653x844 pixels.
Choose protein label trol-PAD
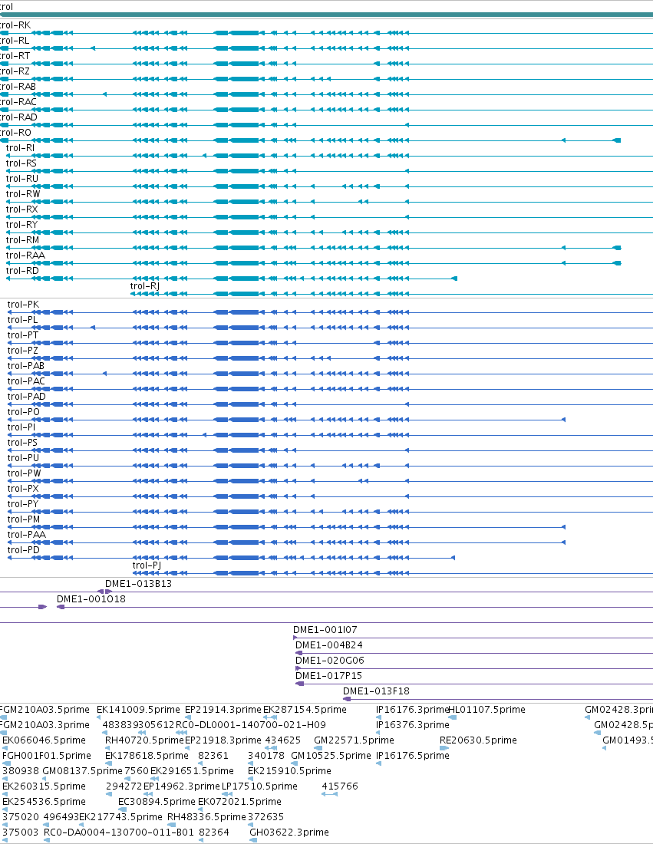(x=26, y=397)
